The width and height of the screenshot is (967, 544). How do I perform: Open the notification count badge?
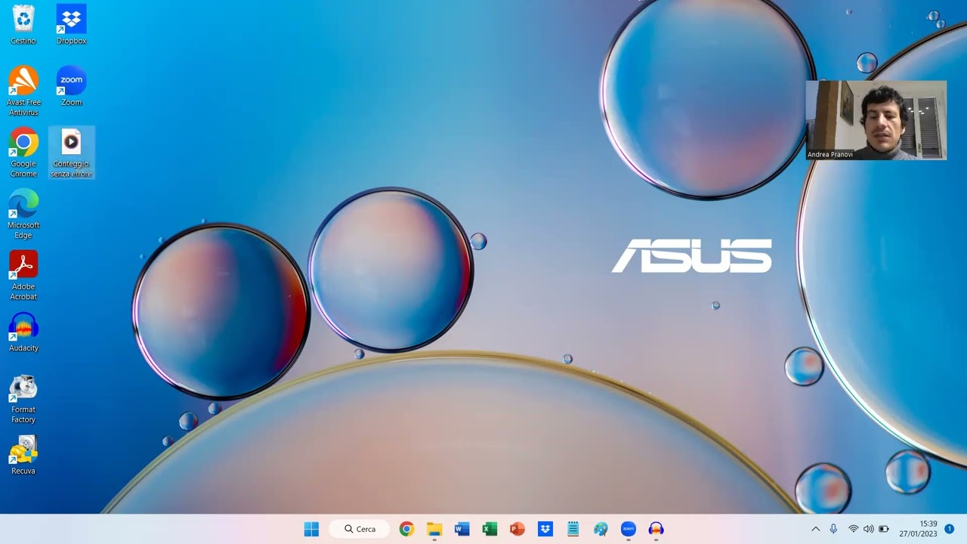[x=950, y=529]
